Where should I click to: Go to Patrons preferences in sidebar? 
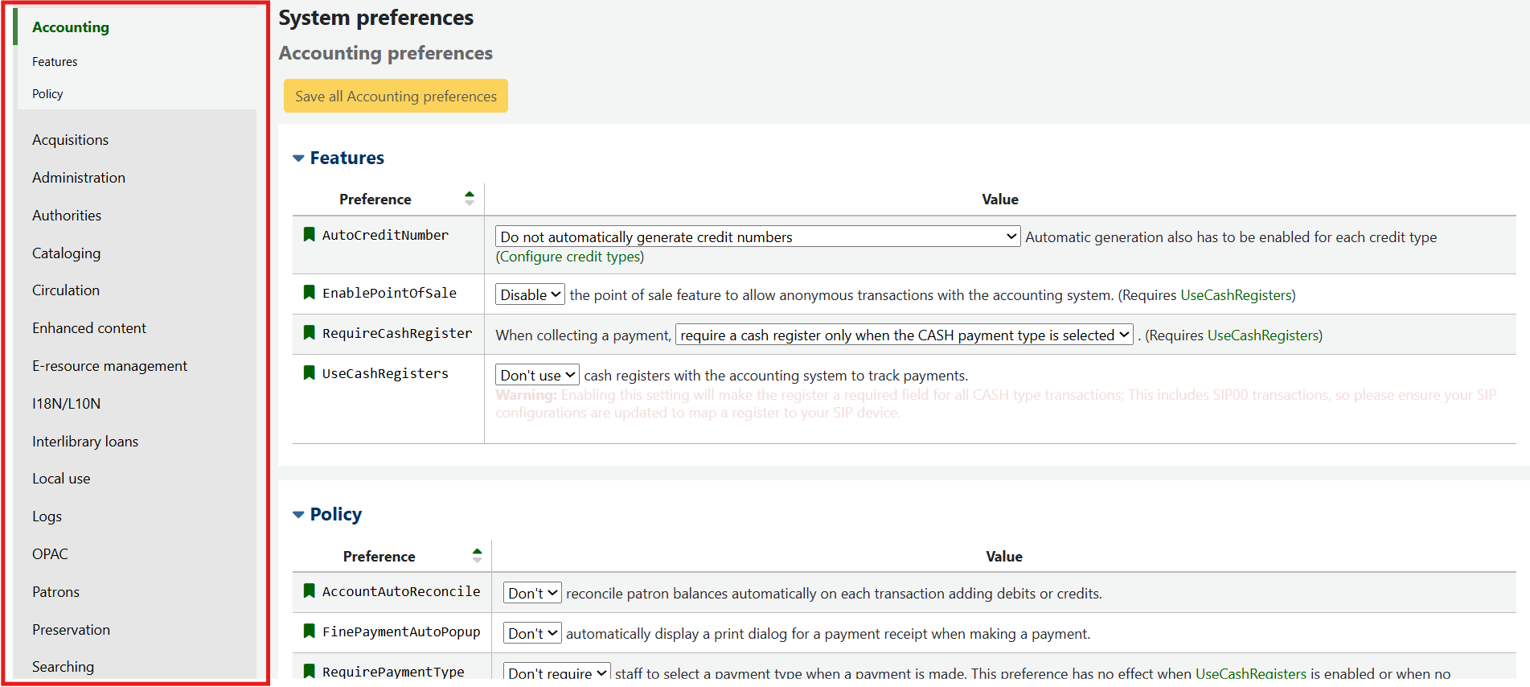(x=56, y=592)
